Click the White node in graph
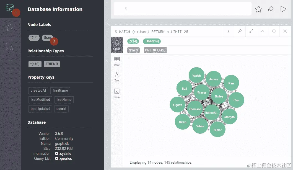Screen dimensions: 293x170 pos(200,126)
